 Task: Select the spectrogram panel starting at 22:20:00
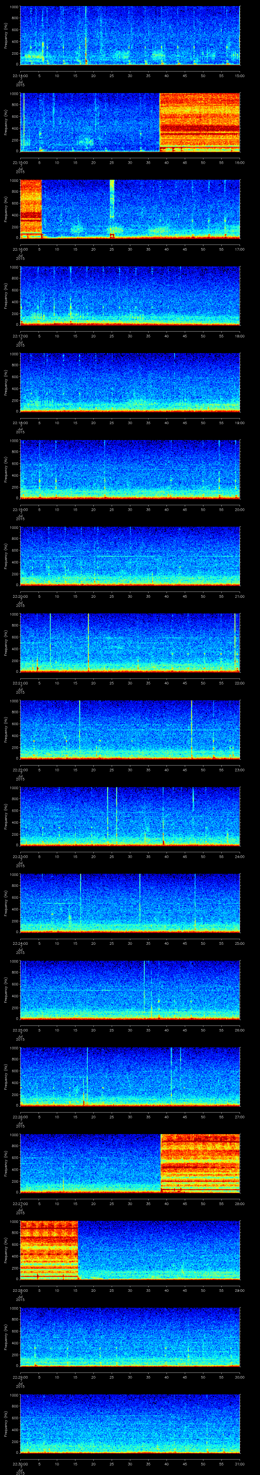click(x=130, y=556)
